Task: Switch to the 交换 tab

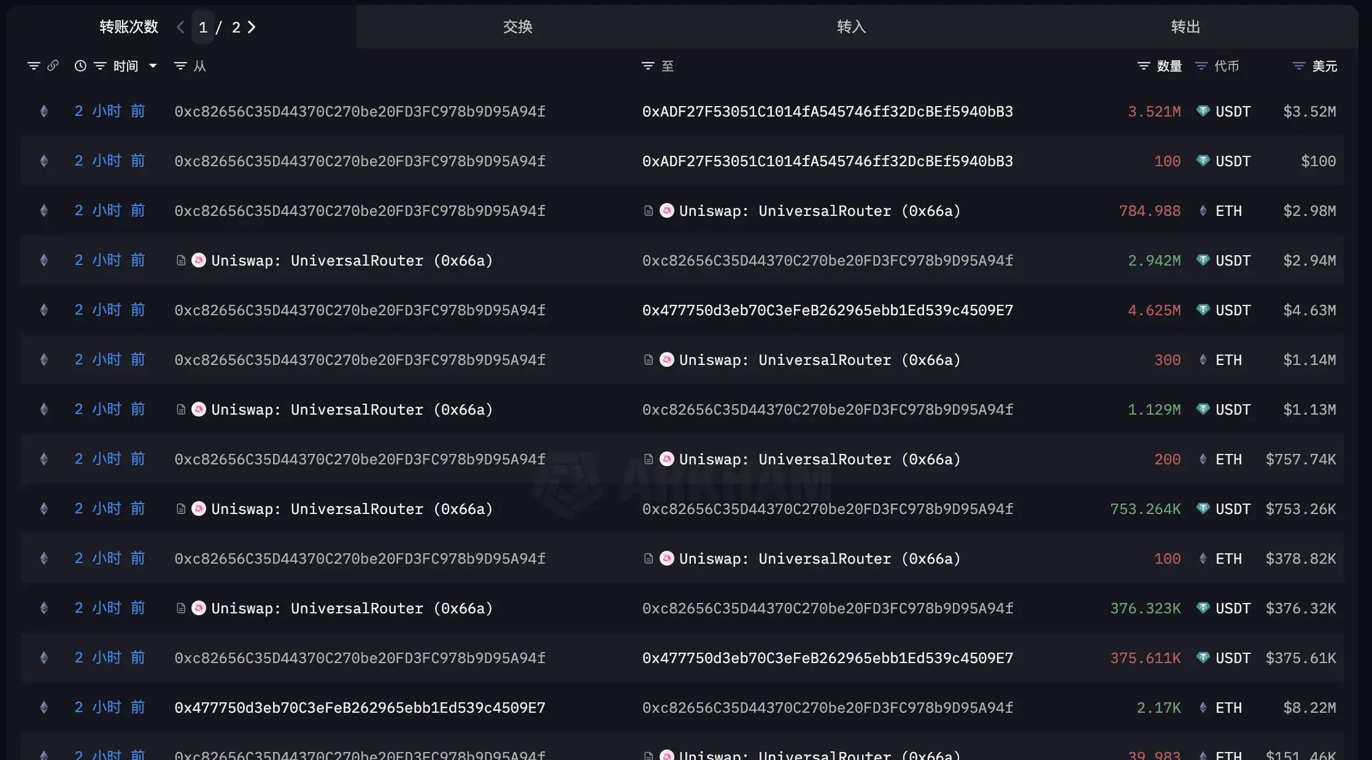Action: point(517,27)
